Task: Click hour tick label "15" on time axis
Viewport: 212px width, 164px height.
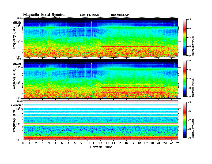Action: pos(120,143)
